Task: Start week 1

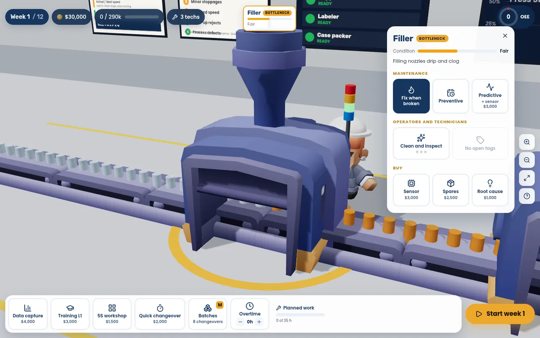Action: (x=500, y=314)
